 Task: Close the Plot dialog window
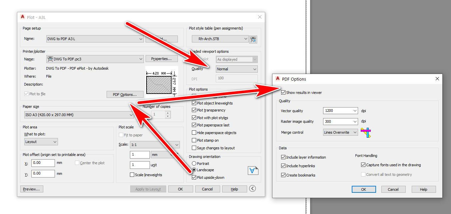coord(260,17)
